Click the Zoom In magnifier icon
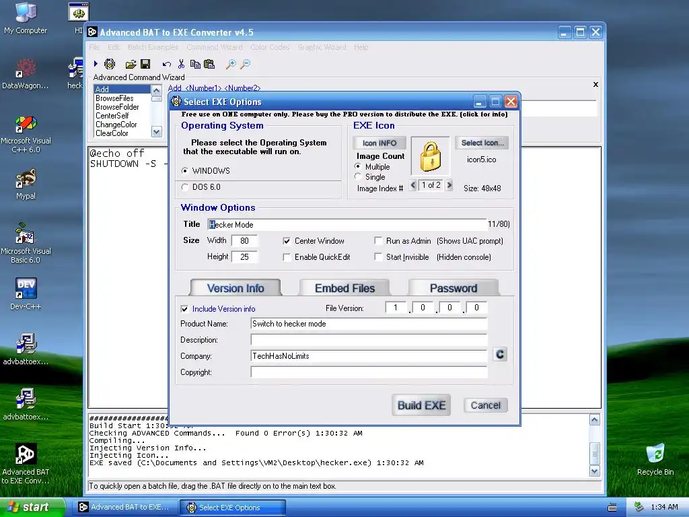The image size is (689, 517). (x=231, y=65)
